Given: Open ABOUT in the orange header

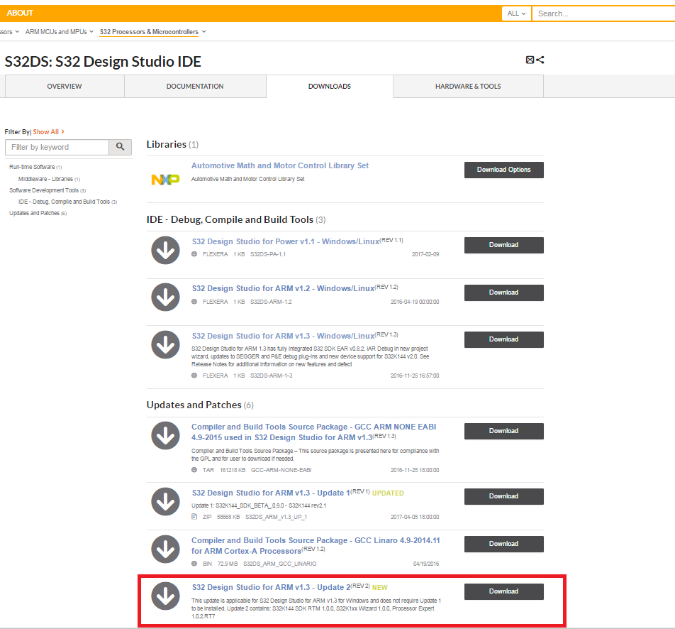Looking at the screenshot, I should click(20, 13).
